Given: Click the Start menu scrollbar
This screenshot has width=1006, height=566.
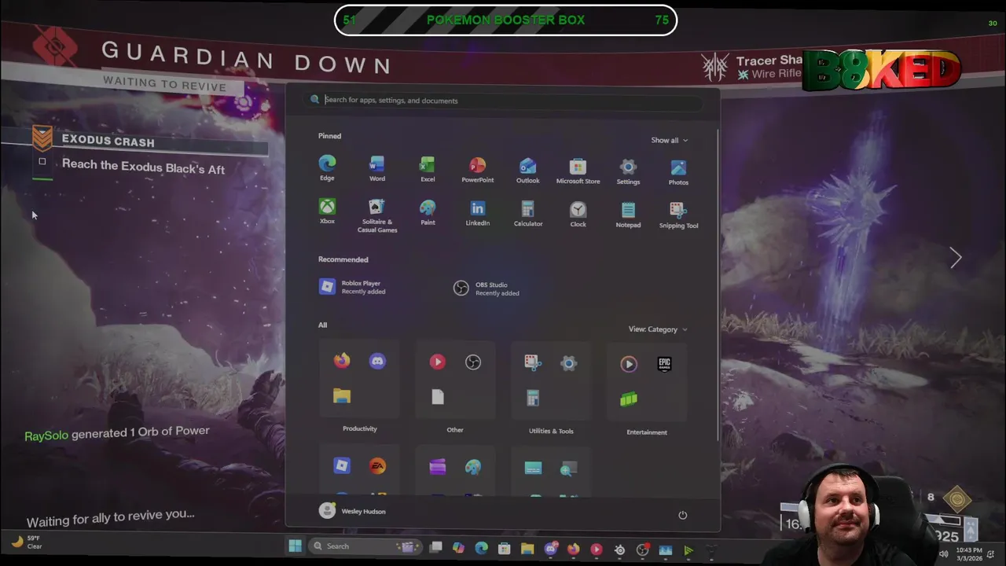Looking at the screenshot, I should (717, 283).
